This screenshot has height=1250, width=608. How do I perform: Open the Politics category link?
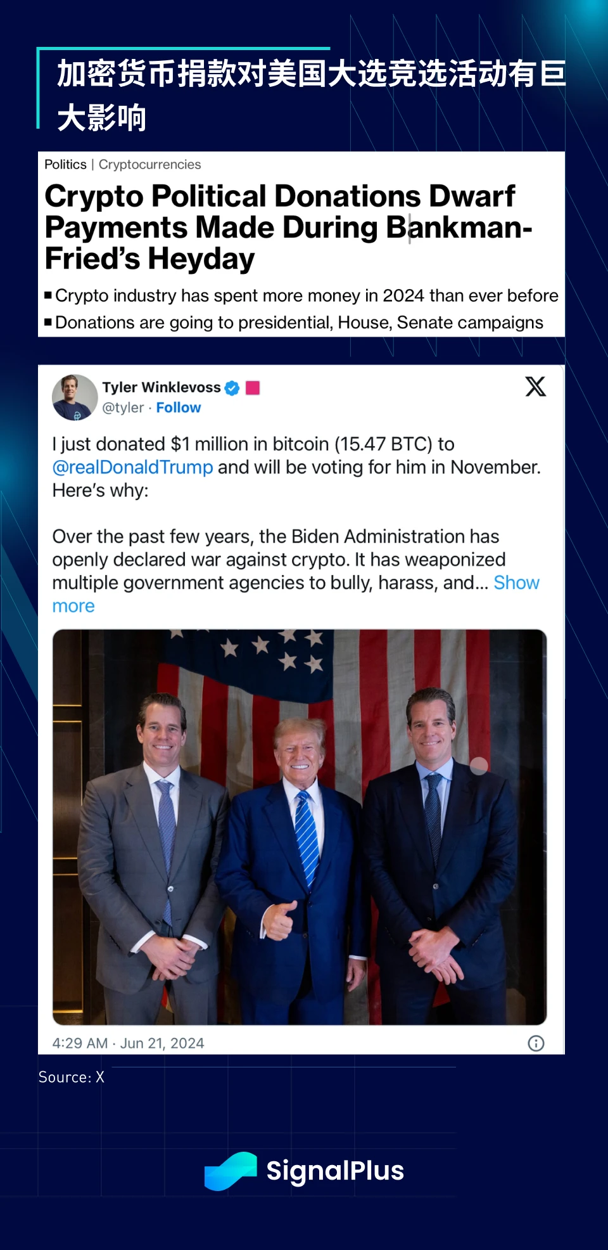pos(65,164)
